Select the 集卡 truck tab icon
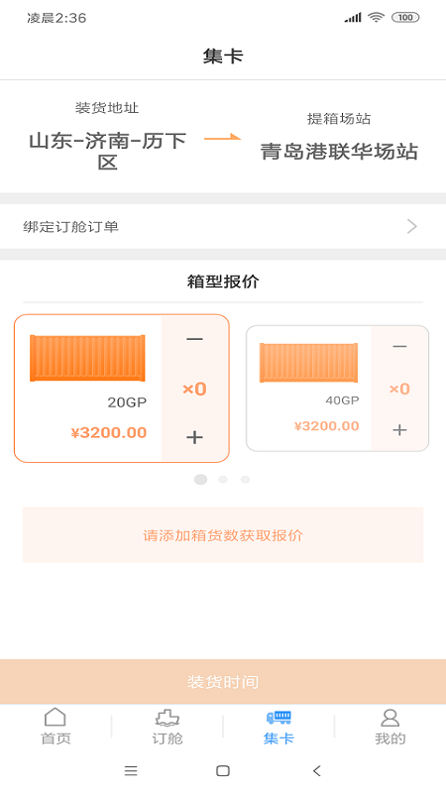Screen dimensions: 446x793 click(279, 717)
